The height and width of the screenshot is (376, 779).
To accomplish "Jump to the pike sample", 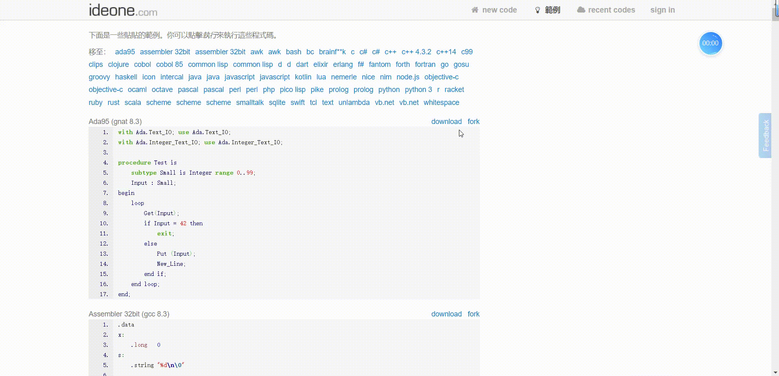I will click(317, 90).
